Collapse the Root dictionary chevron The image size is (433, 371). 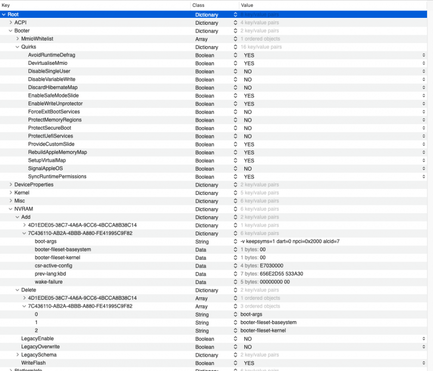point(4,14)
